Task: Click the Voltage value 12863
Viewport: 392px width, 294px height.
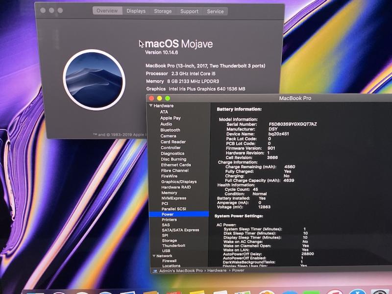Action: 264,207
